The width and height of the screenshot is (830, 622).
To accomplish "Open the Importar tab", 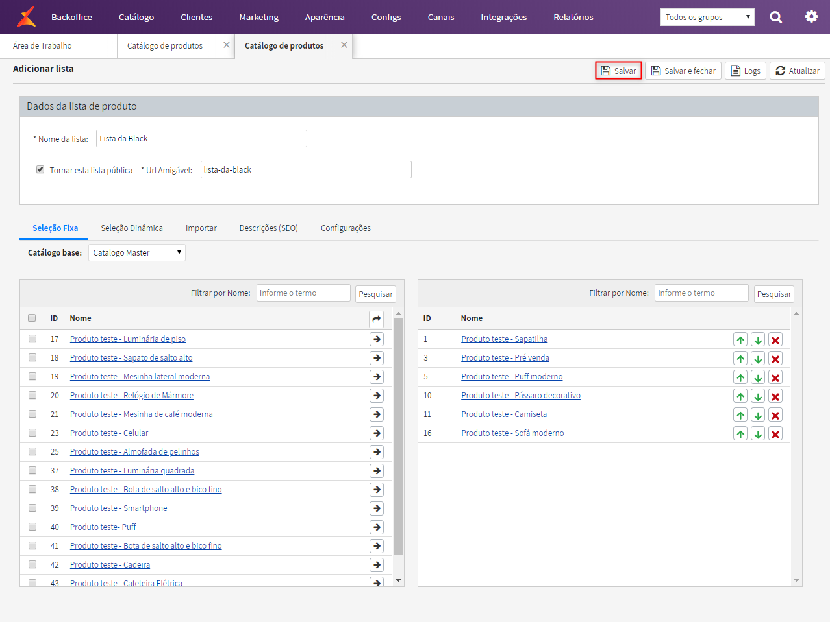I will [201, 228].
